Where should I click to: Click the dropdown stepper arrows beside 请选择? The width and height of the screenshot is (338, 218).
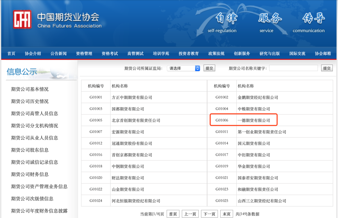197,68
